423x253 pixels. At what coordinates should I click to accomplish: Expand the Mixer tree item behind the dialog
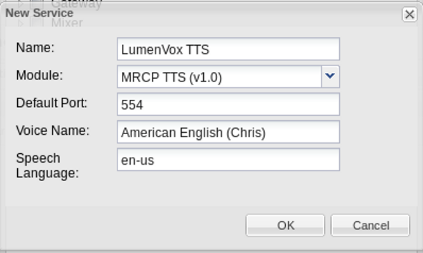[20, 24]
